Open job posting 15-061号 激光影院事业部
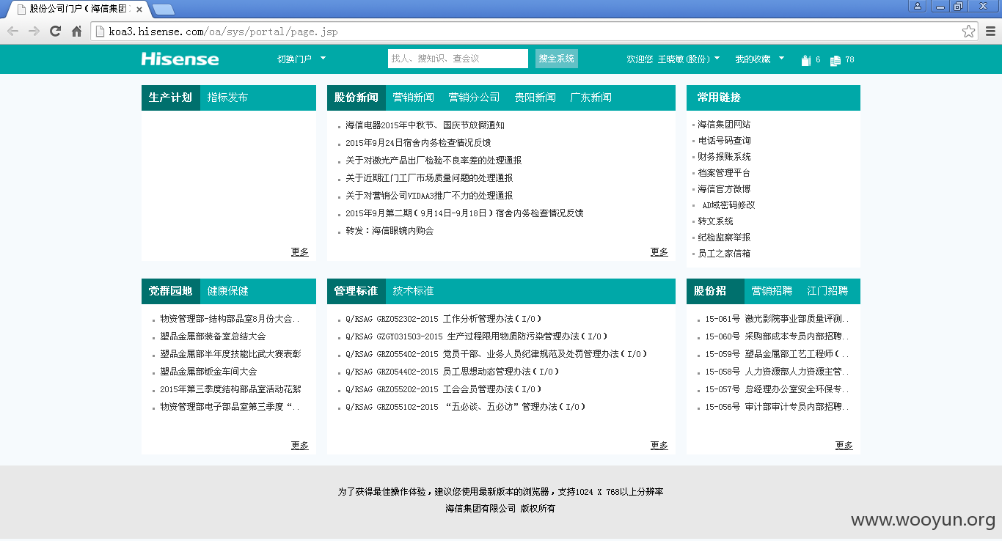Viewport: 1002px width, 541px height. 778,319
